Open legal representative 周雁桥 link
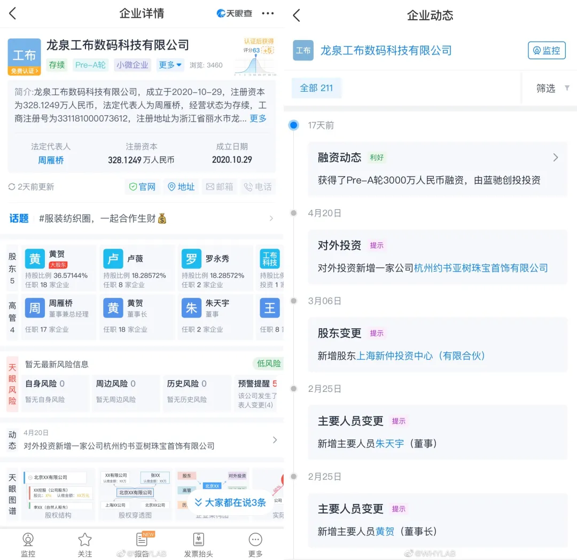The image size is (577, 560). point(51,160)
